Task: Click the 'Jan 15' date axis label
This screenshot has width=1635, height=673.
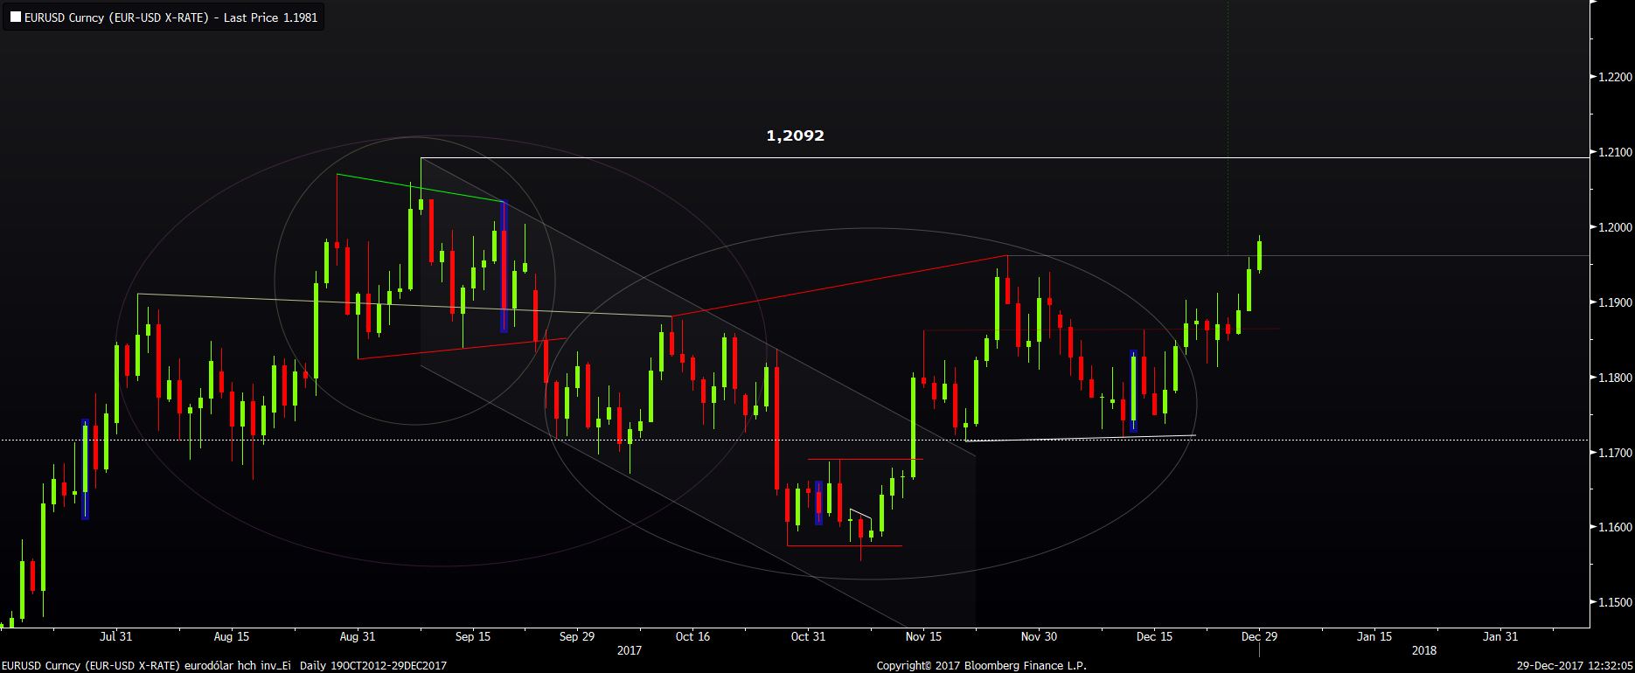Action: [1374, 636]
